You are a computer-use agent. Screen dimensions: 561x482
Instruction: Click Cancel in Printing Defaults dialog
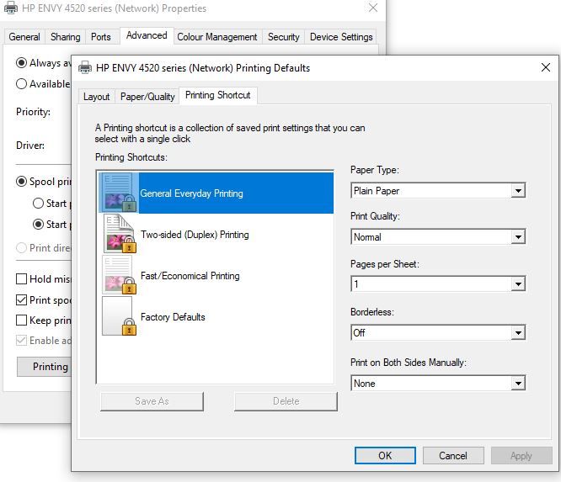pos(453,456)
